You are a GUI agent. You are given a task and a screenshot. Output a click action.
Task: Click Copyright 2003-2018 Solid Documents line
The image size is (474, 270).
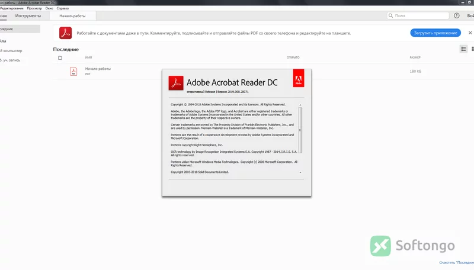(200, 172)
